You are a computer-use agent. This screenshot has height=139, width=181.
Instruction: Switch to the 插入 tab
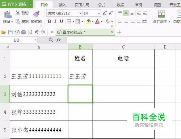click(x=62, y=5)
